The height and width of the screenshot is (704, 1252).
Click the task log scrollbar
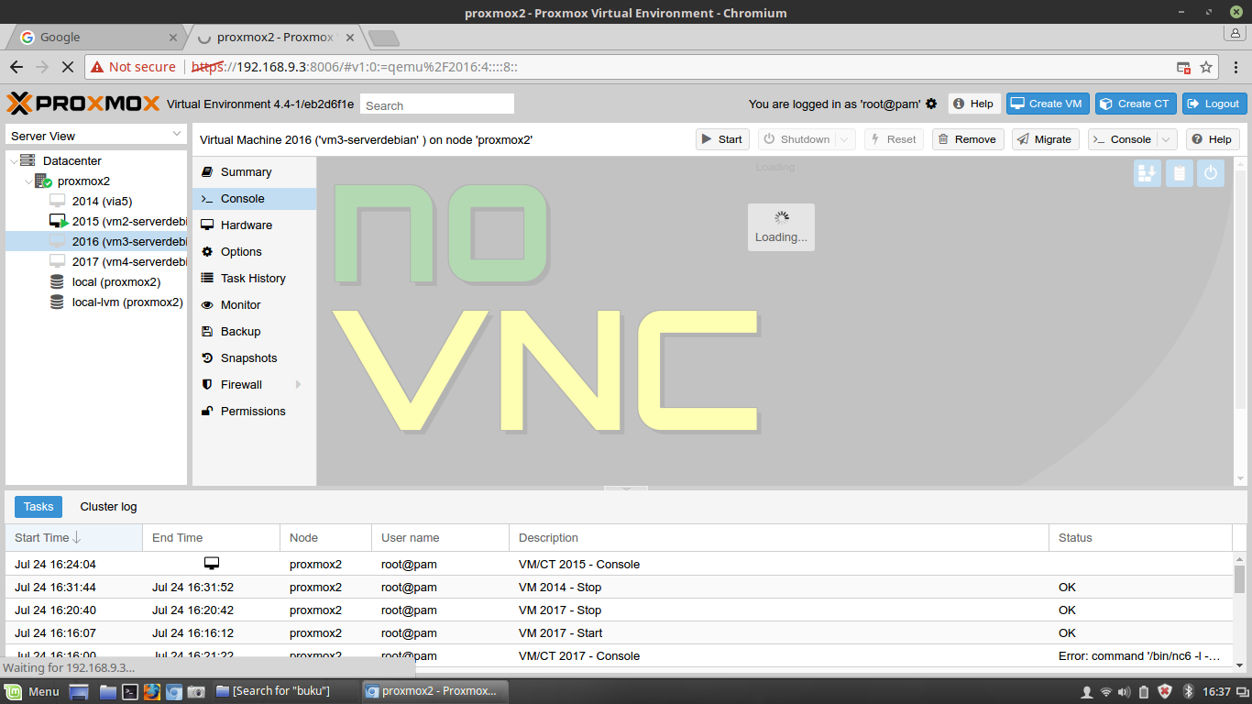tap(1240, 579)
